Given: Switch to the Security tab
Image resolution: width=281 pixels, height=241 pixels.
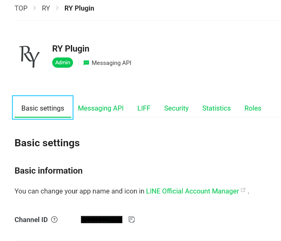Looking at the screenshot, I should click(x=176, y=108).
